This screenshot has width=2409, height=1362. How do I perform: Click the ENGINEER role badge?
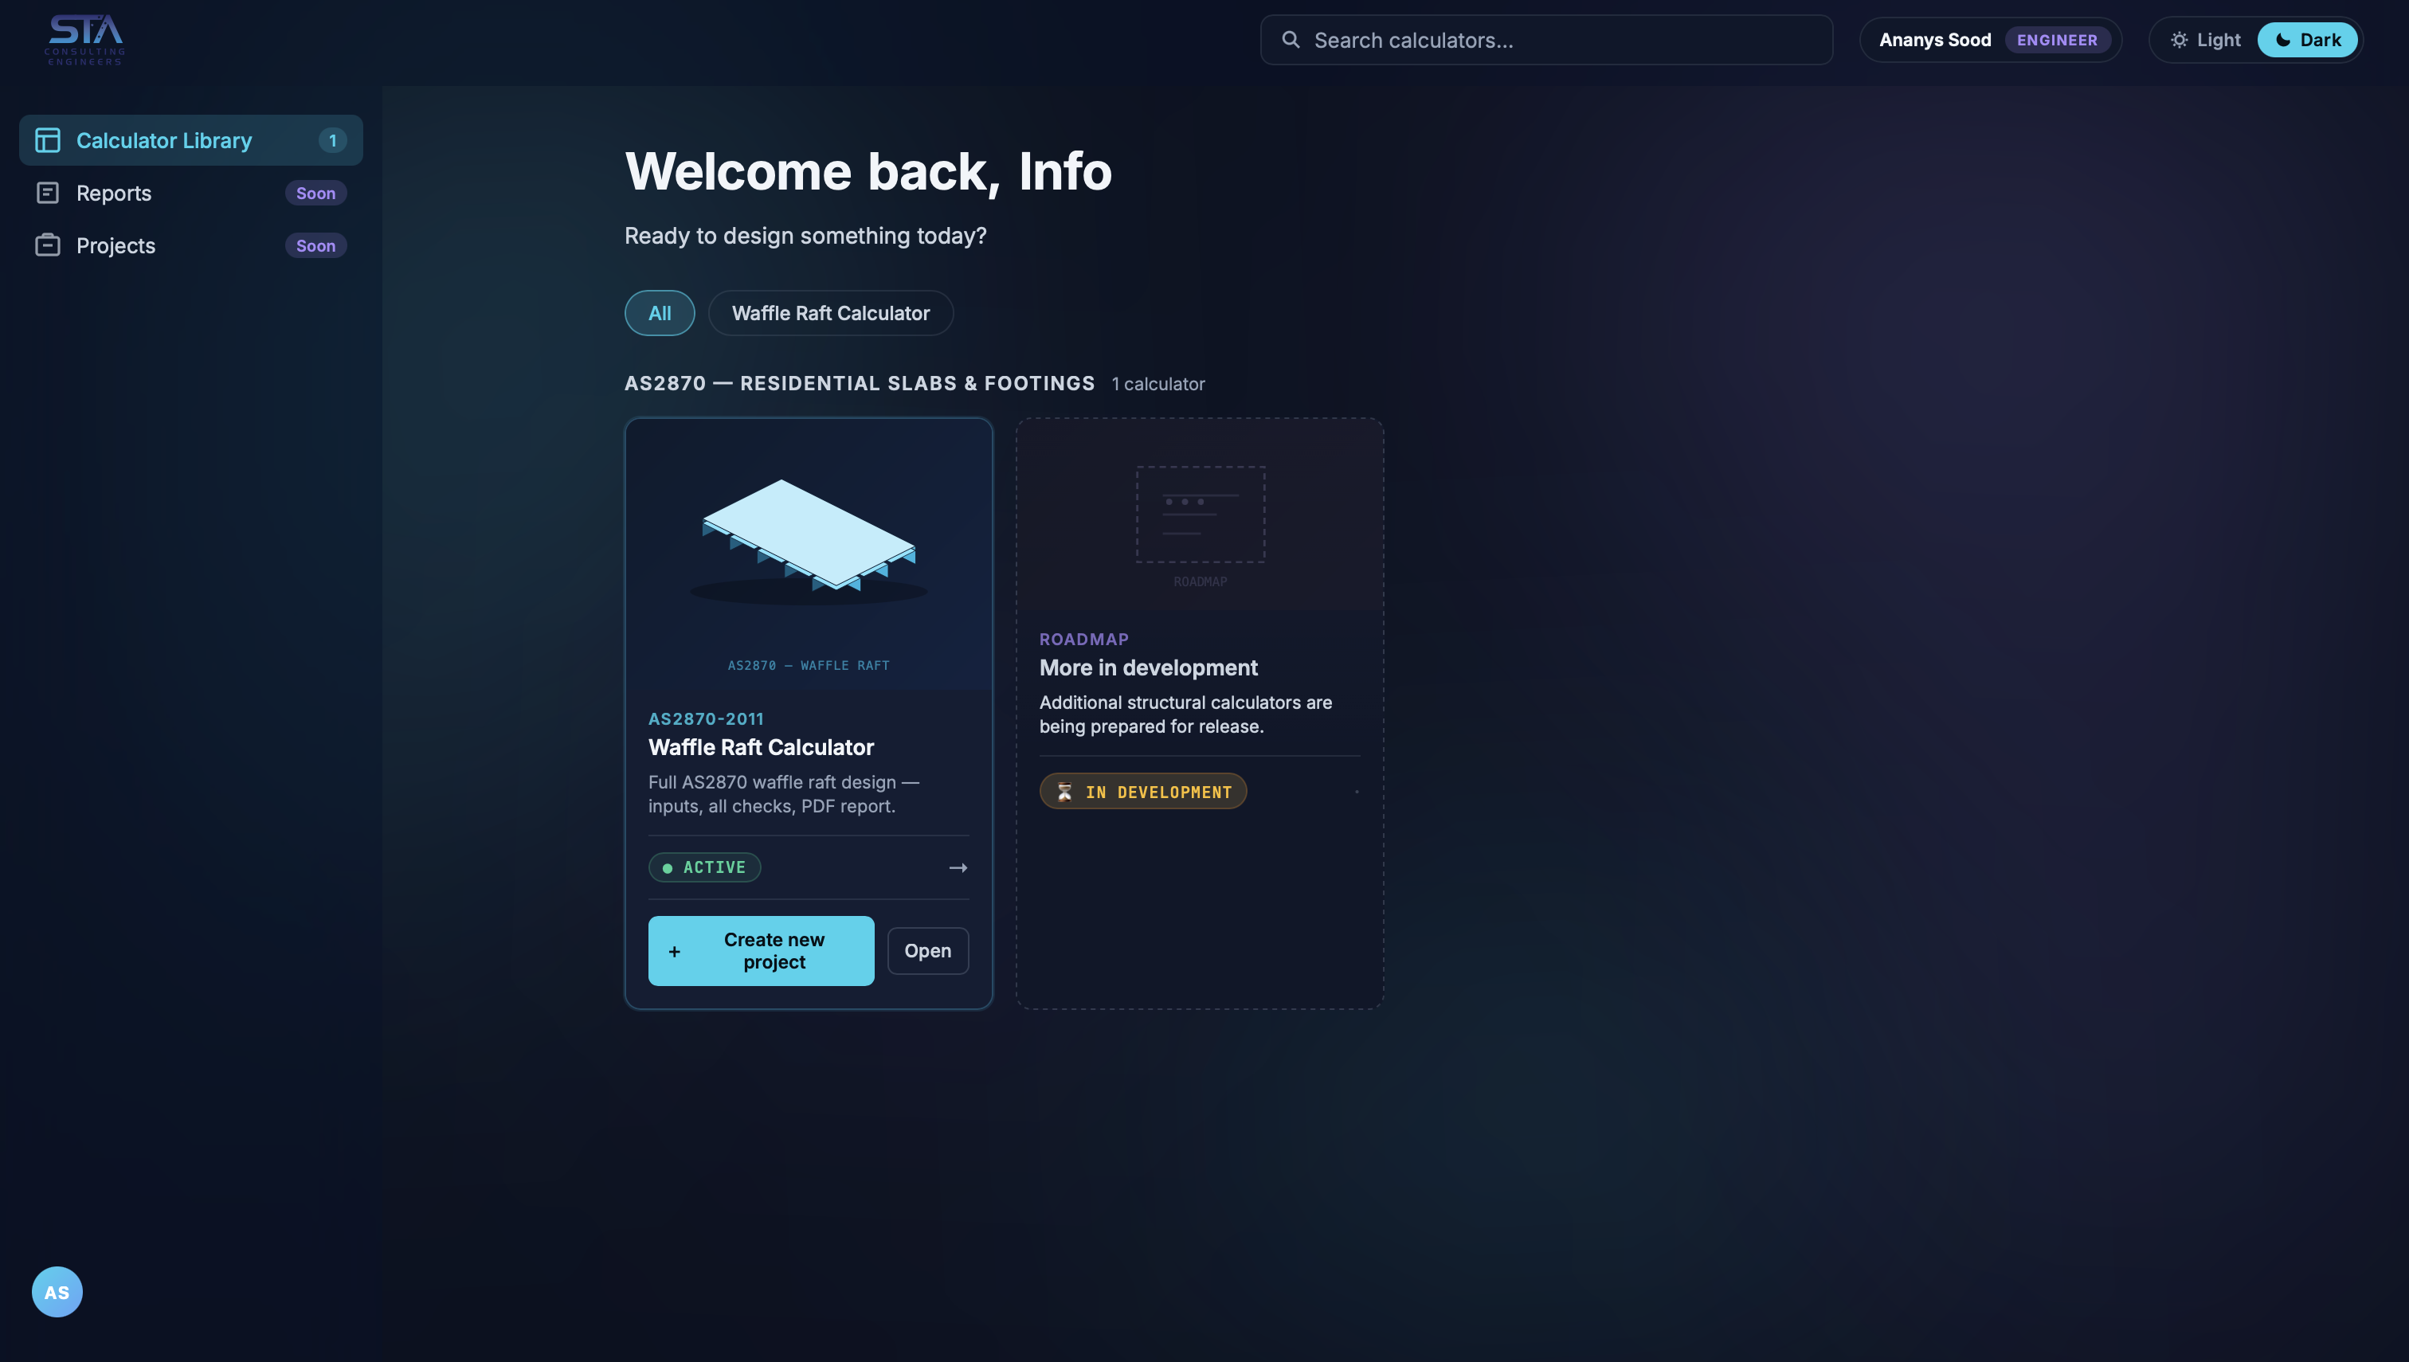click(x=2057, y=39)
